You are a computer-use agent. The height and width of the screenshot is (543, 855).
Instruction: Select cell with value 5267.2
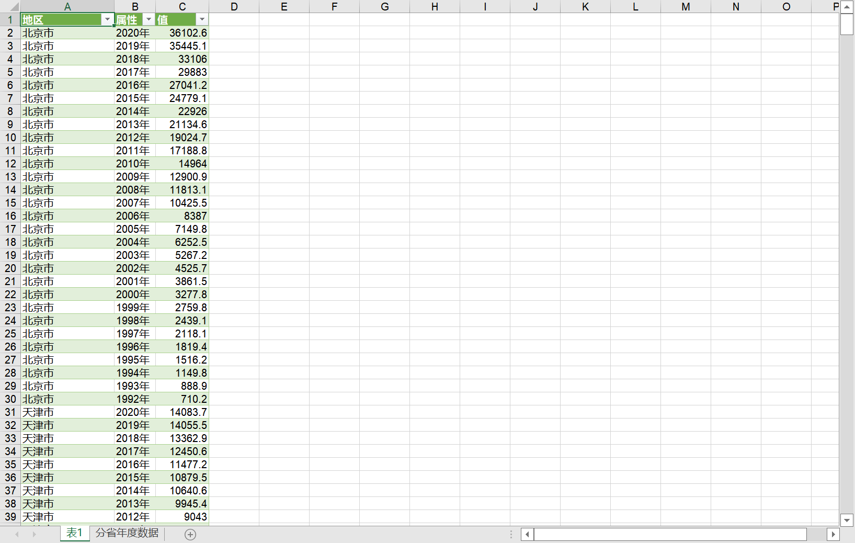click(182, 255)
